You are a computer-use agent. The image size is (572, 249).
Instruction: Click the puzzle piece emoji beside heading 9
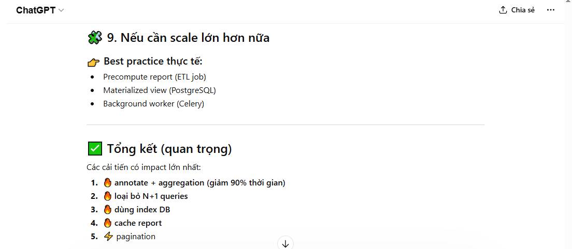click(x=95, y=38)
